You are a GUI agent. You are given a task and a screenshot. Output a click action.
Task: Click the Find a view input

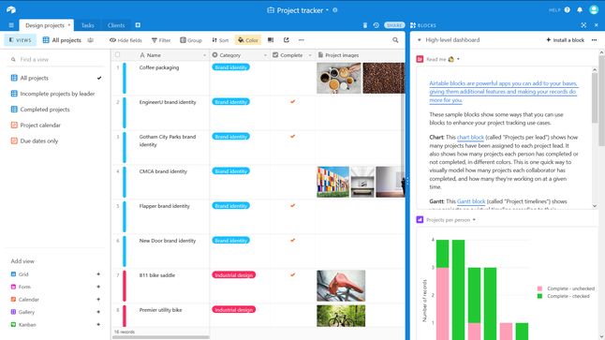pyautogui.click(x=56, y=59)
